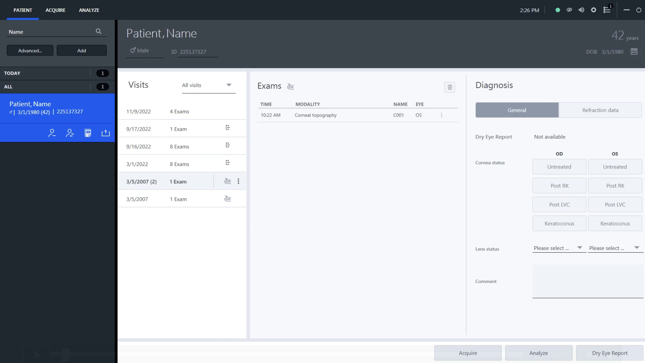Viewport: 645px width, 363px height.
Task: Click the Exams trash delete icon
Action: (x=450, y=87)
